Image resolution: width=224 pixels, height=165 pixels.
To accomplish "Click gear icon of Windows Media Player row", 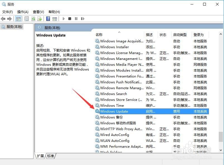I will click(x=97, y=64).
